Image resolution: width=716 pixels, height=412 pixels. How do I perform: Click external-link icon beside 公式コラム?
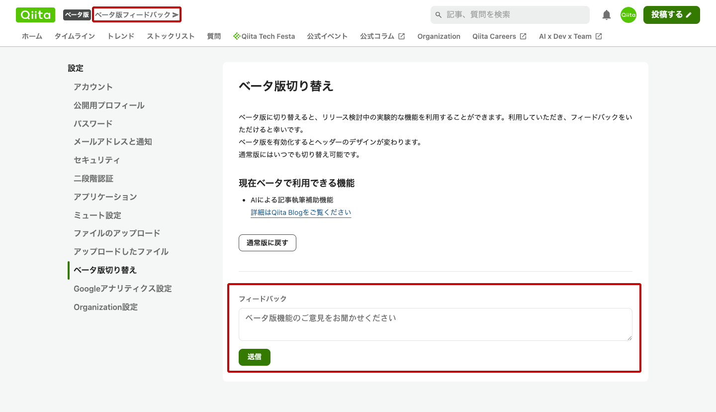click(402, 36)
